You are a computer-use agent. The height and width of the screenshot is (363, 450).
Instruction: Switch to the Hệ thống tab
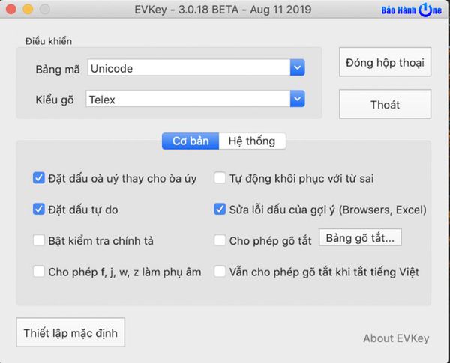click(251, 141)
